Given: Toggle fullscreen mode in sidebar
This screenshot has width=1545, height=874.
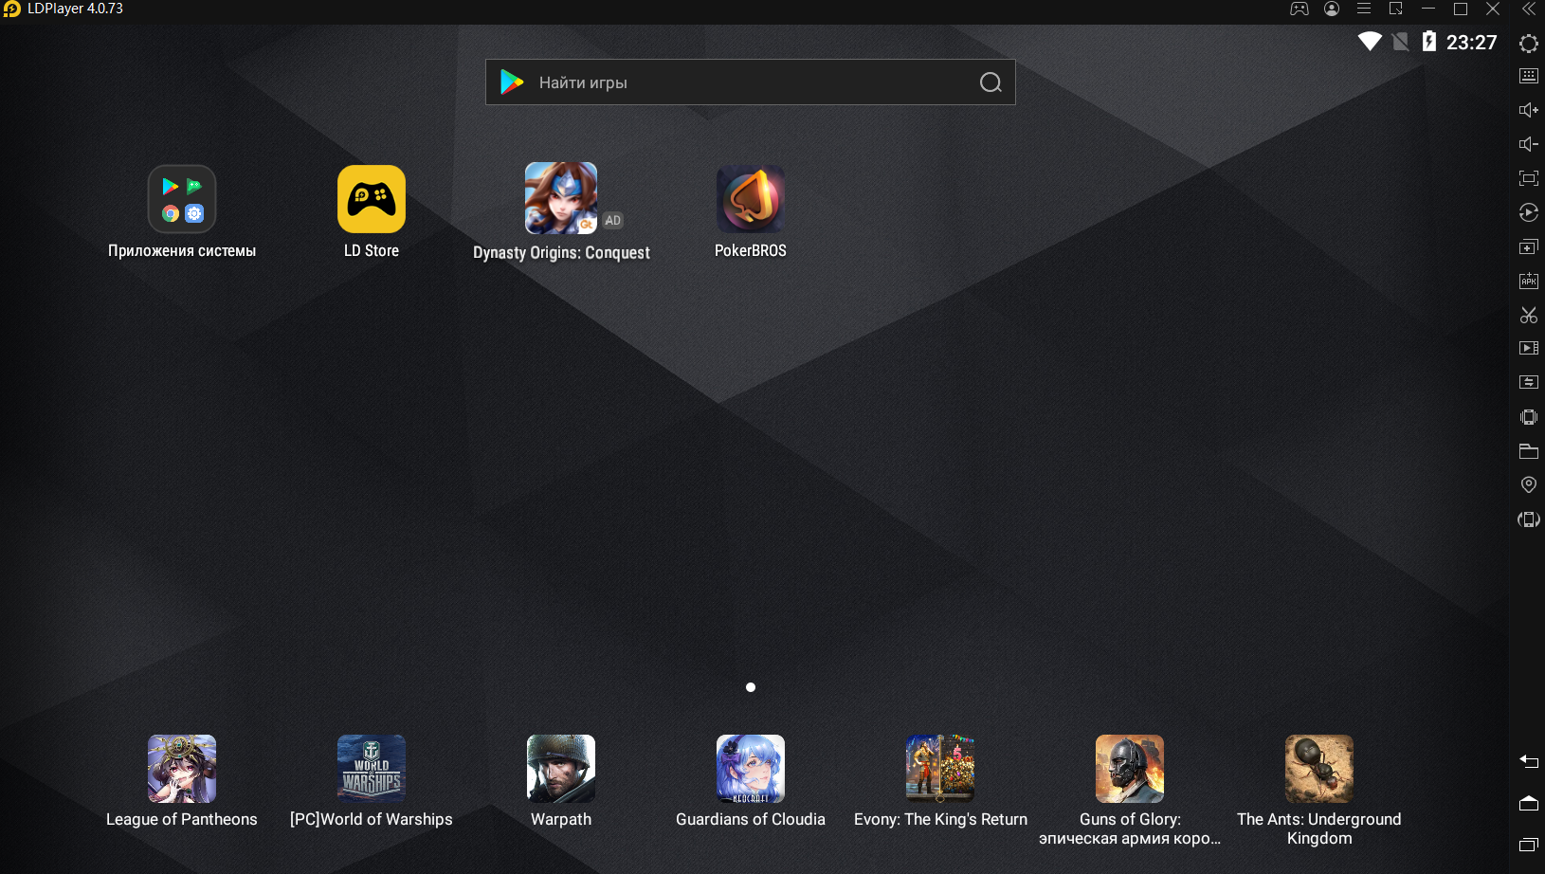Looking at the screenshot, I should click(1529, 178).
